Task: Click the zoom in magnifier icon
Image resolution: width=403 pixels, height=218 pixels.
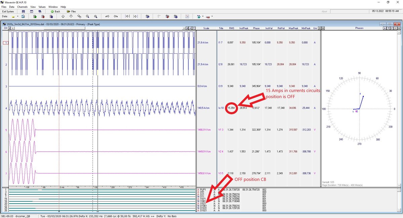Action: (96, 16)
